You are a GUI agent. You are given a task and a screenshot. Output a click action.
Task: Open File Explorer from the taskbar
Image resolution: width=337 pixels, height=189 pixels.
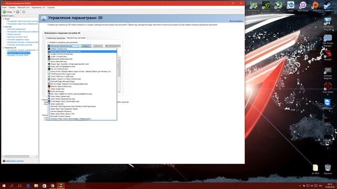coord(36,185)
